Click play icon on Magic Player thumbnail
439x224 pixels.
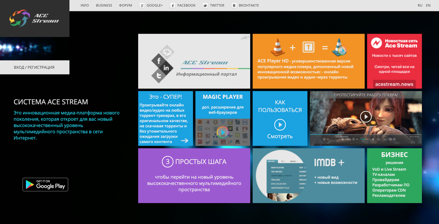click(x=222, y=132)
